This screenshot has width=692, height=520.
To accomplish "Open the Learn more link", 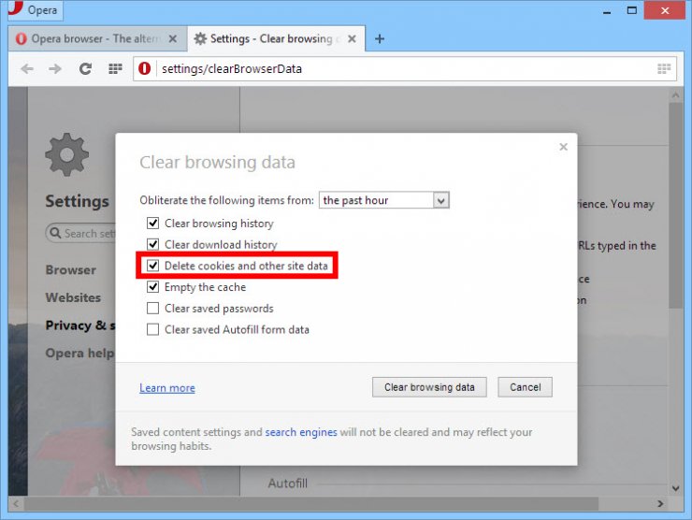I will click(167, 387).
